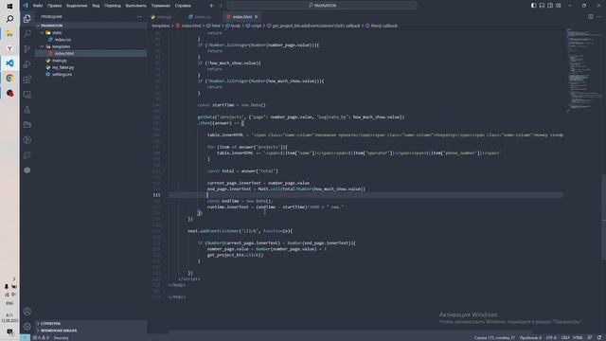Open the Remote Explorer icon in activity bar

27,95
